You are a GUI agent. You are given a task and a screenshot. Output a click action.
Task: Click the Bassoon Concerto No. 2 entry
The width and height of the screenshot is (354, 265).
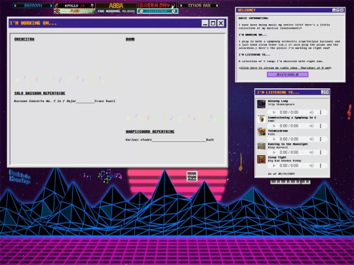click(x=64, y=101)
